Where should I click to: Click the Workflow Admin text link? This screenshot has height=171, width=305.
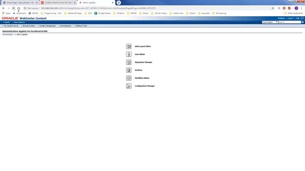(x=142, y=78)
